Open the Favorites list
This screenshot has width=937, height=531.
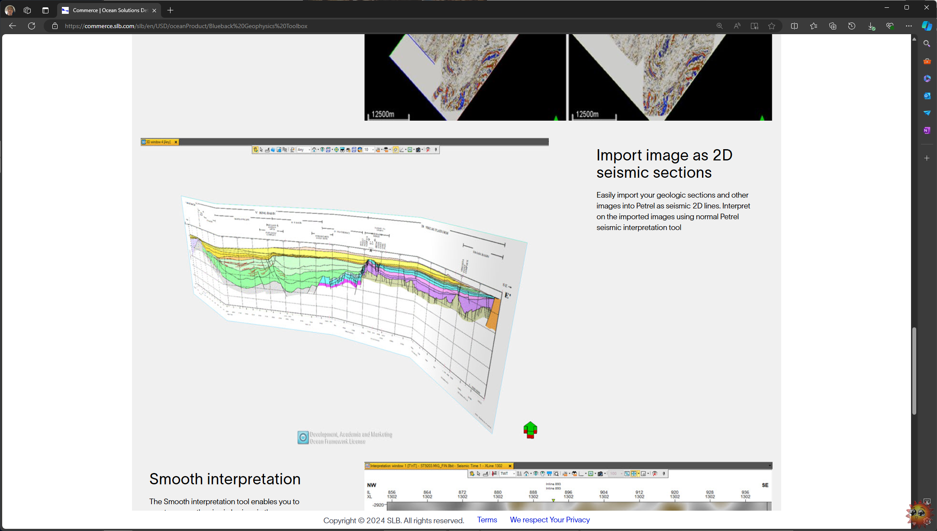click(x=814, y=26)
